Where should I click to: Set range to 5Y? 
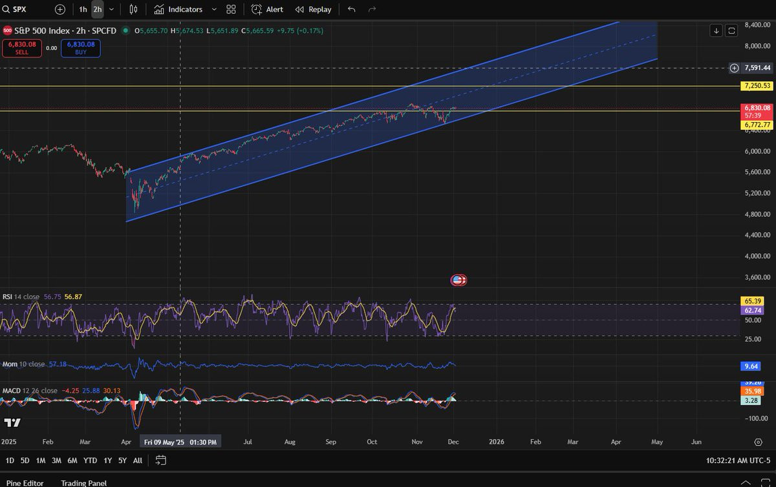(x=122, y=461)
